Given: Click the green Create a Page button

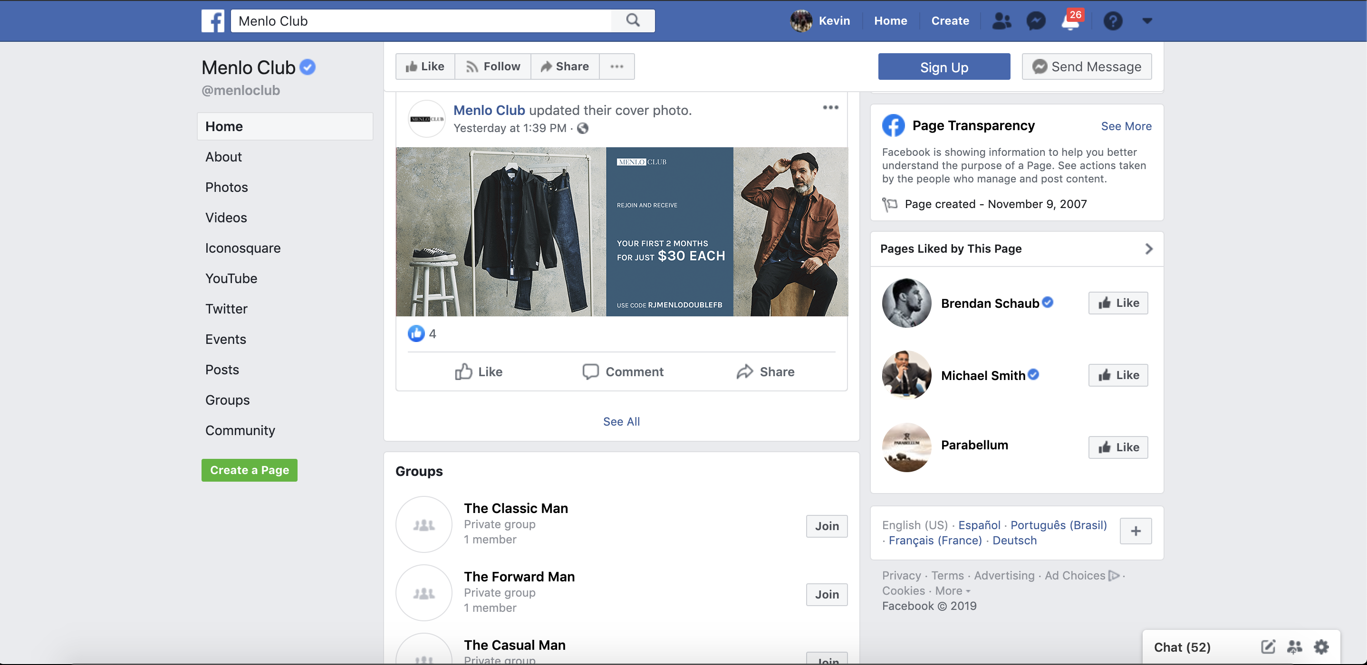Looking at the screenshot, I should coord(250,470).
